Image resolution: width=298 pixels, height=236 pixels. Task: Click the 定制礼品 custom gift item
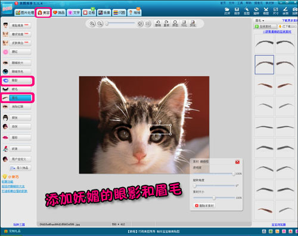tap(13, 231)
